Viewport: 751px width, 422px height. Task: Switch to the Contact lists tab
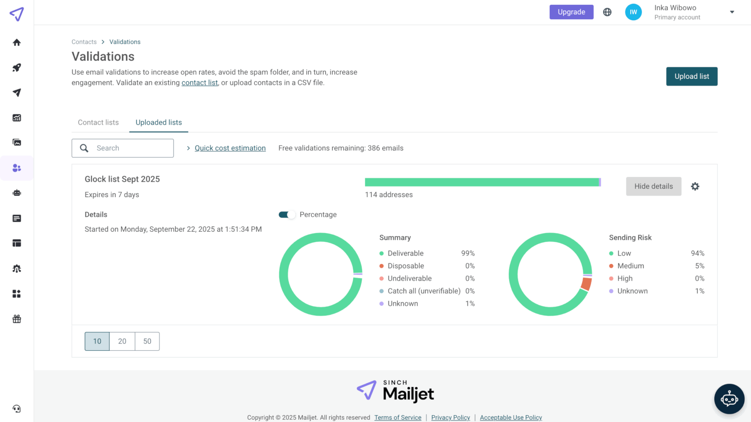tap(98, 123)
